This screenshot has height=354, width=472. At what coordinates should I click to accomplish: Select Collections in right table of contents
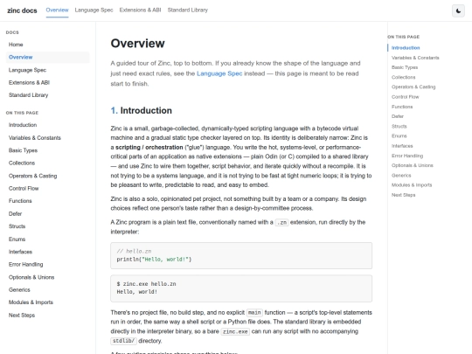pos(403,78)
